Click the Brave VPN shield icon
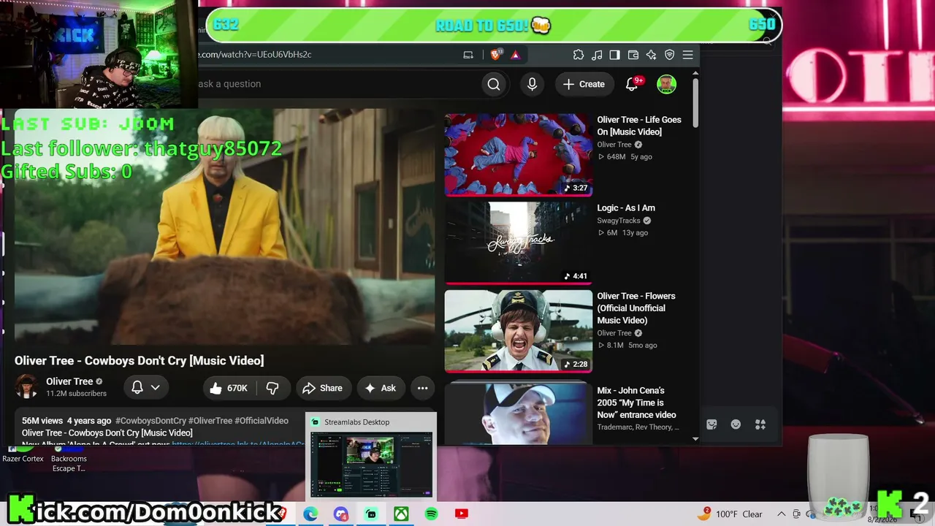 [x=669, y=55]
